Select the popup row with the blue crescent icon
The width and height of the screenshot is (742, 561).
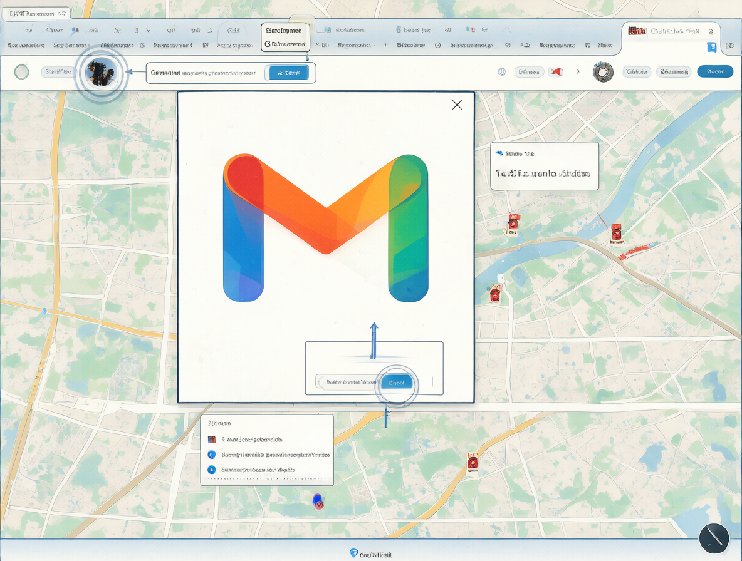click(268, 455)
